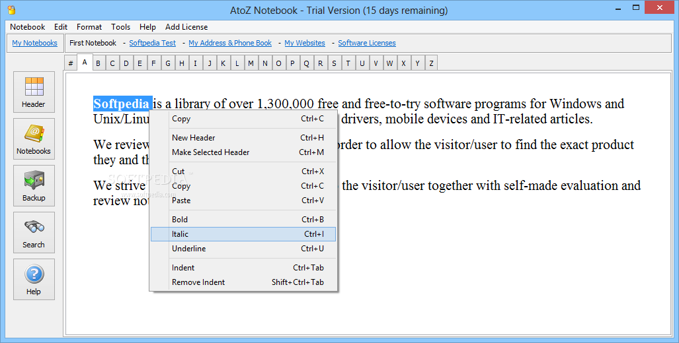Screen dimensions: 679x343
Task: Open the Add License menu
Action: pos(186,27)
